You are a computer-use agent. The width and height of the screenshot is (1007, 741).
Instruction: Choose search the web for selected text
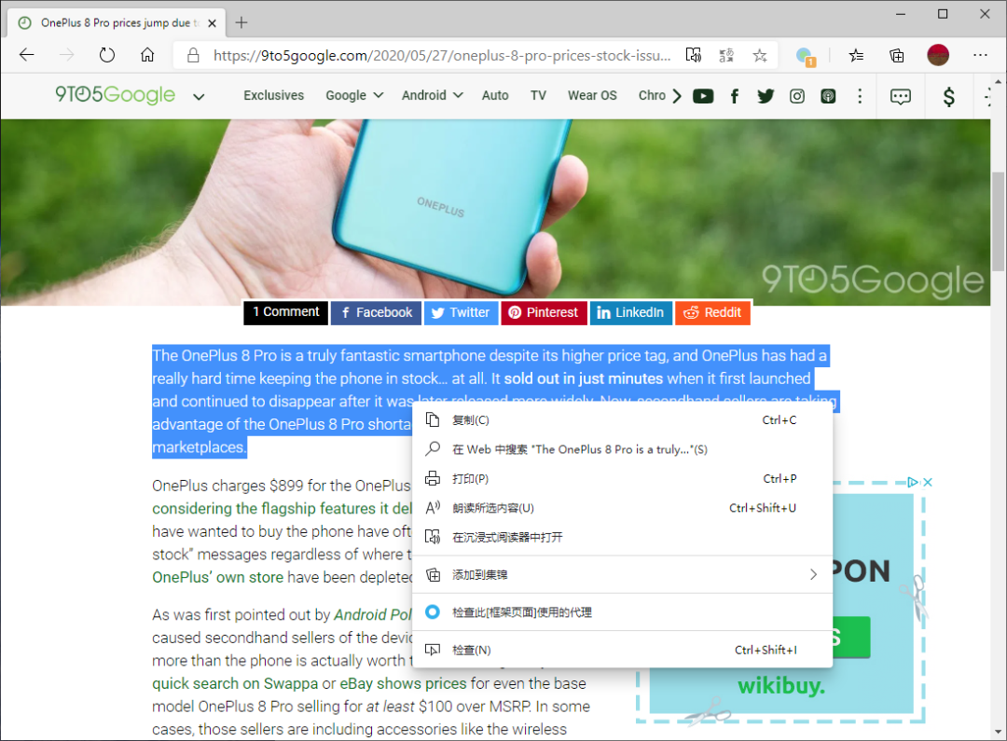(622, 449)
